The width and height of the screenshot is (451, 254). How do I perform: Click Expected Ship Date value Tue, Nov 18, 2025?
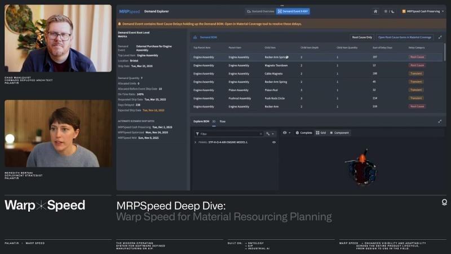[153, 110]
